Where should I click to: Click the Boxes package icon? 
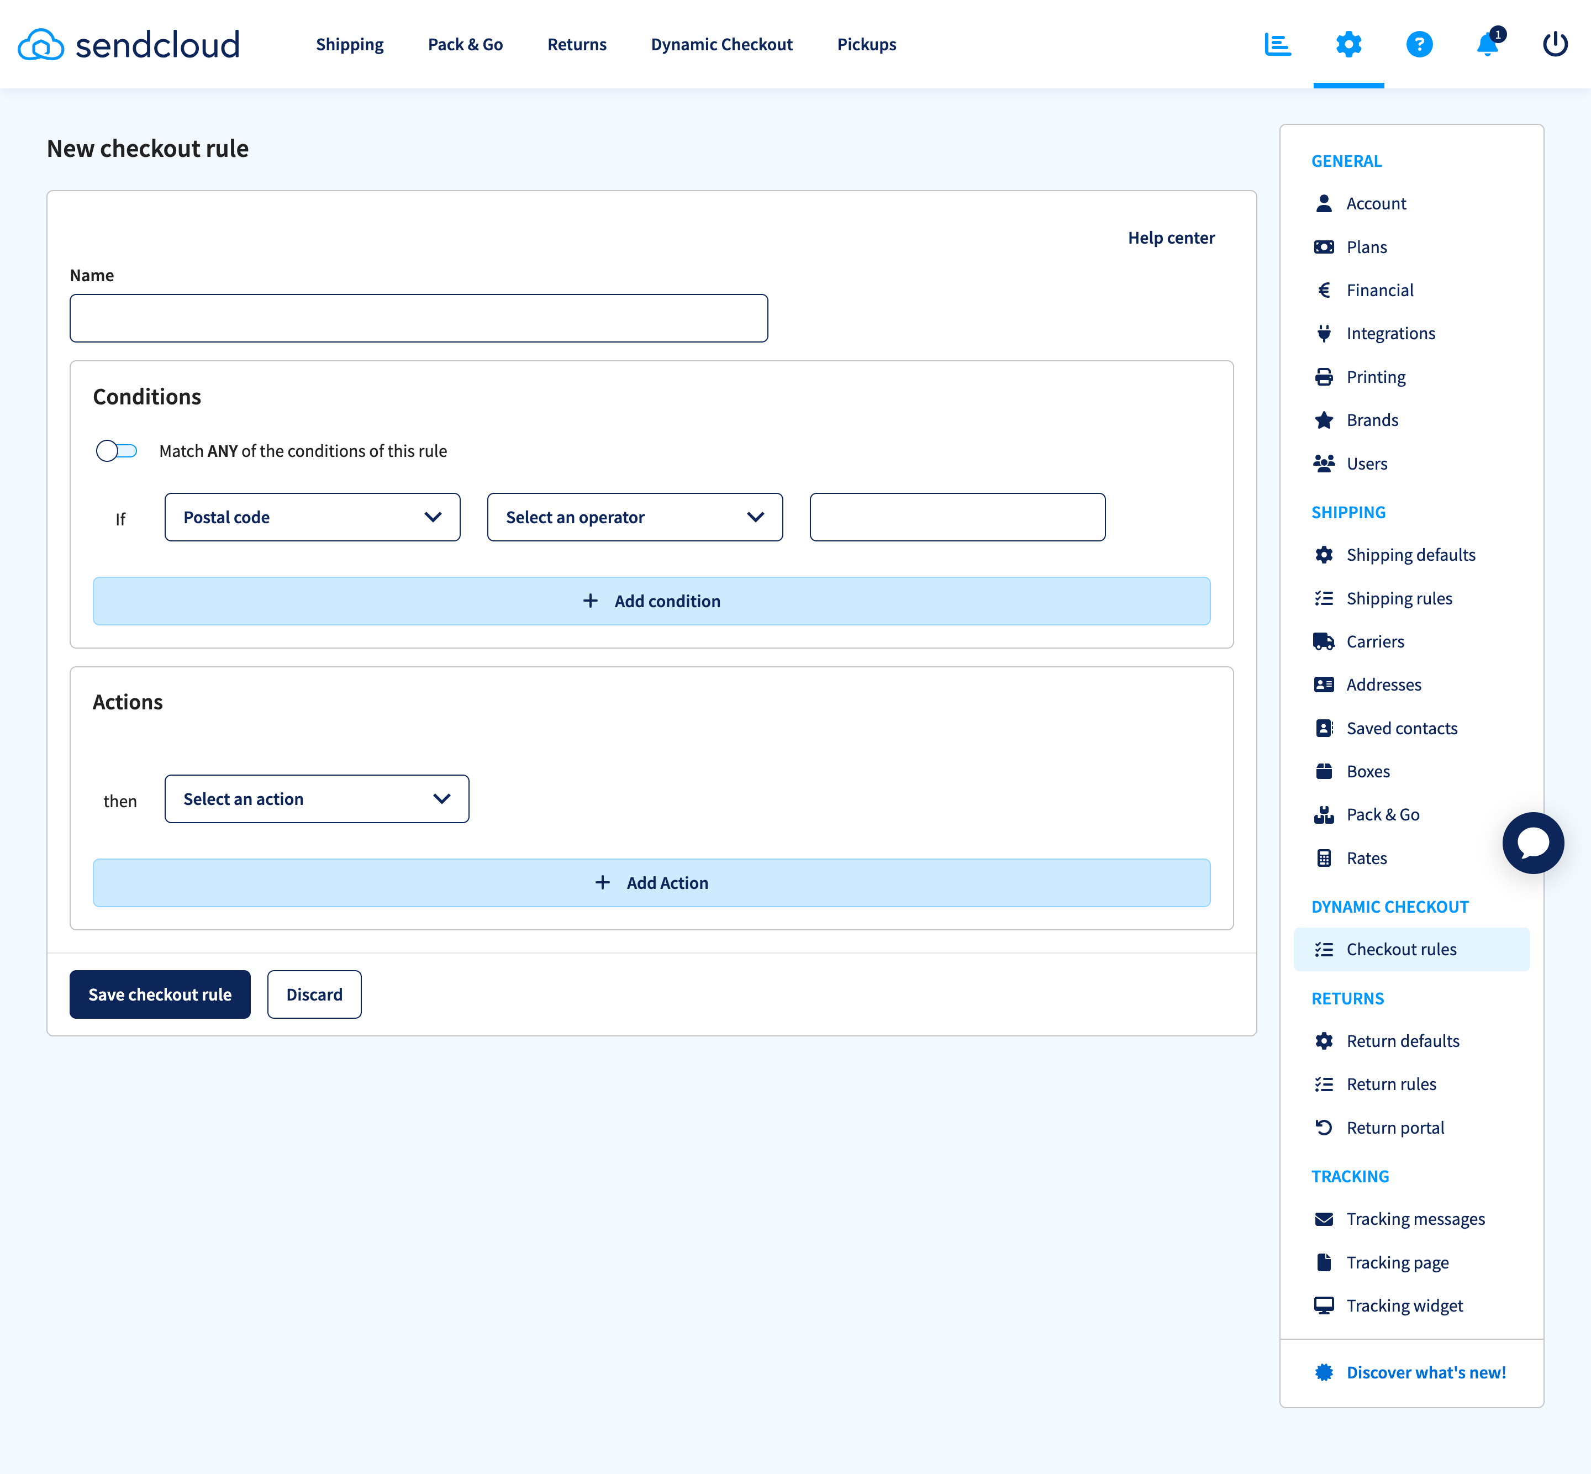point(1324,771)
